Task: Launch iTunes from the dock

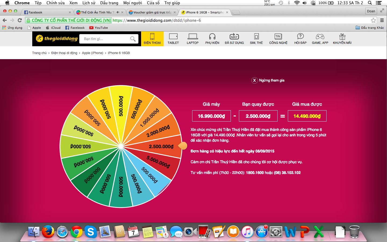Action: click(247, 232)
